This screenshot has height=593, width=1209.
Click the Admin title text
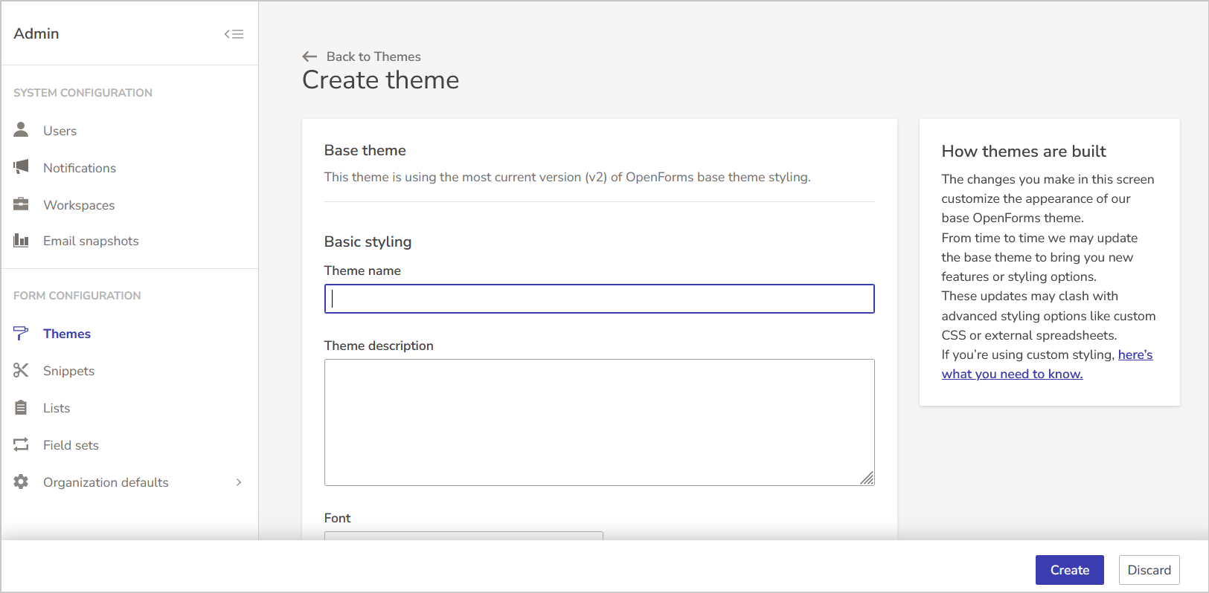tap(36, 33)
